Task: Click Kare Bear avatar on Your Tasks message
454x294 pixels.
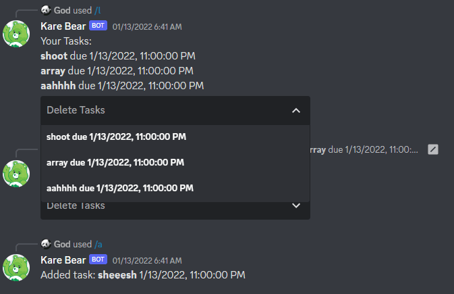Action: click(16, 34)
